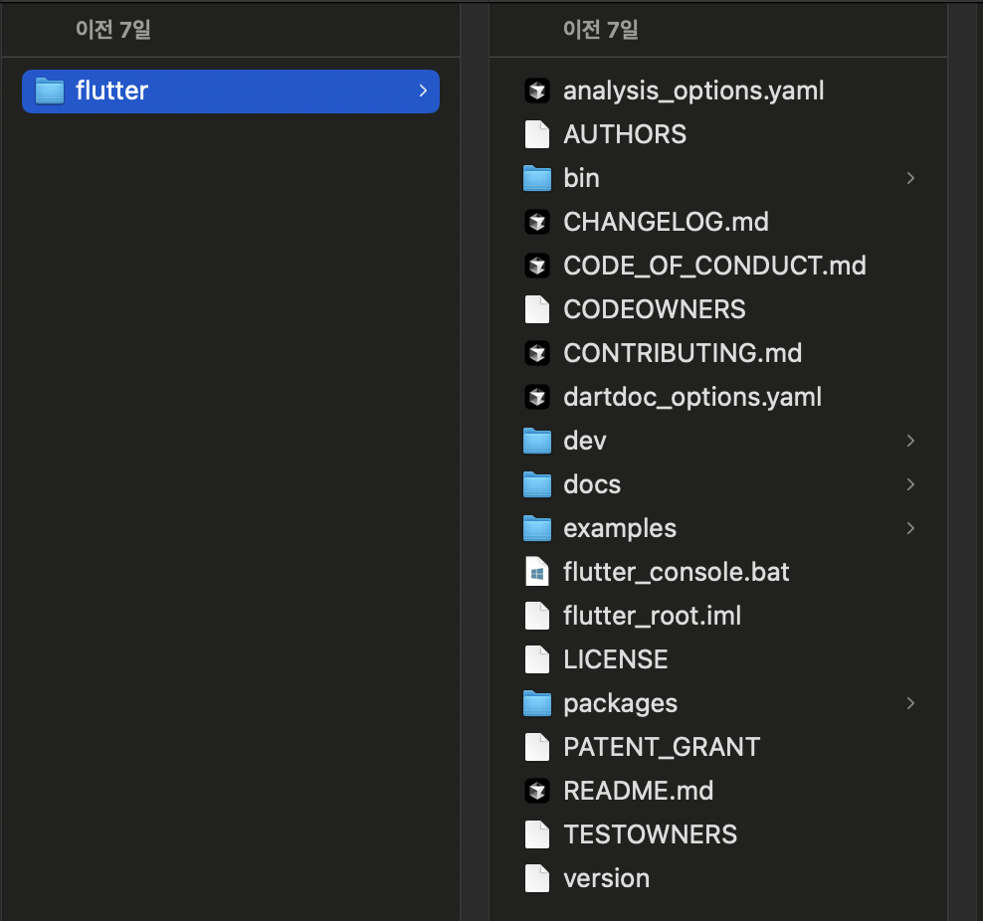This screenshot has width=983, height=921.
Task: Select the AUTHORS filename
Action: pos(625,134)
